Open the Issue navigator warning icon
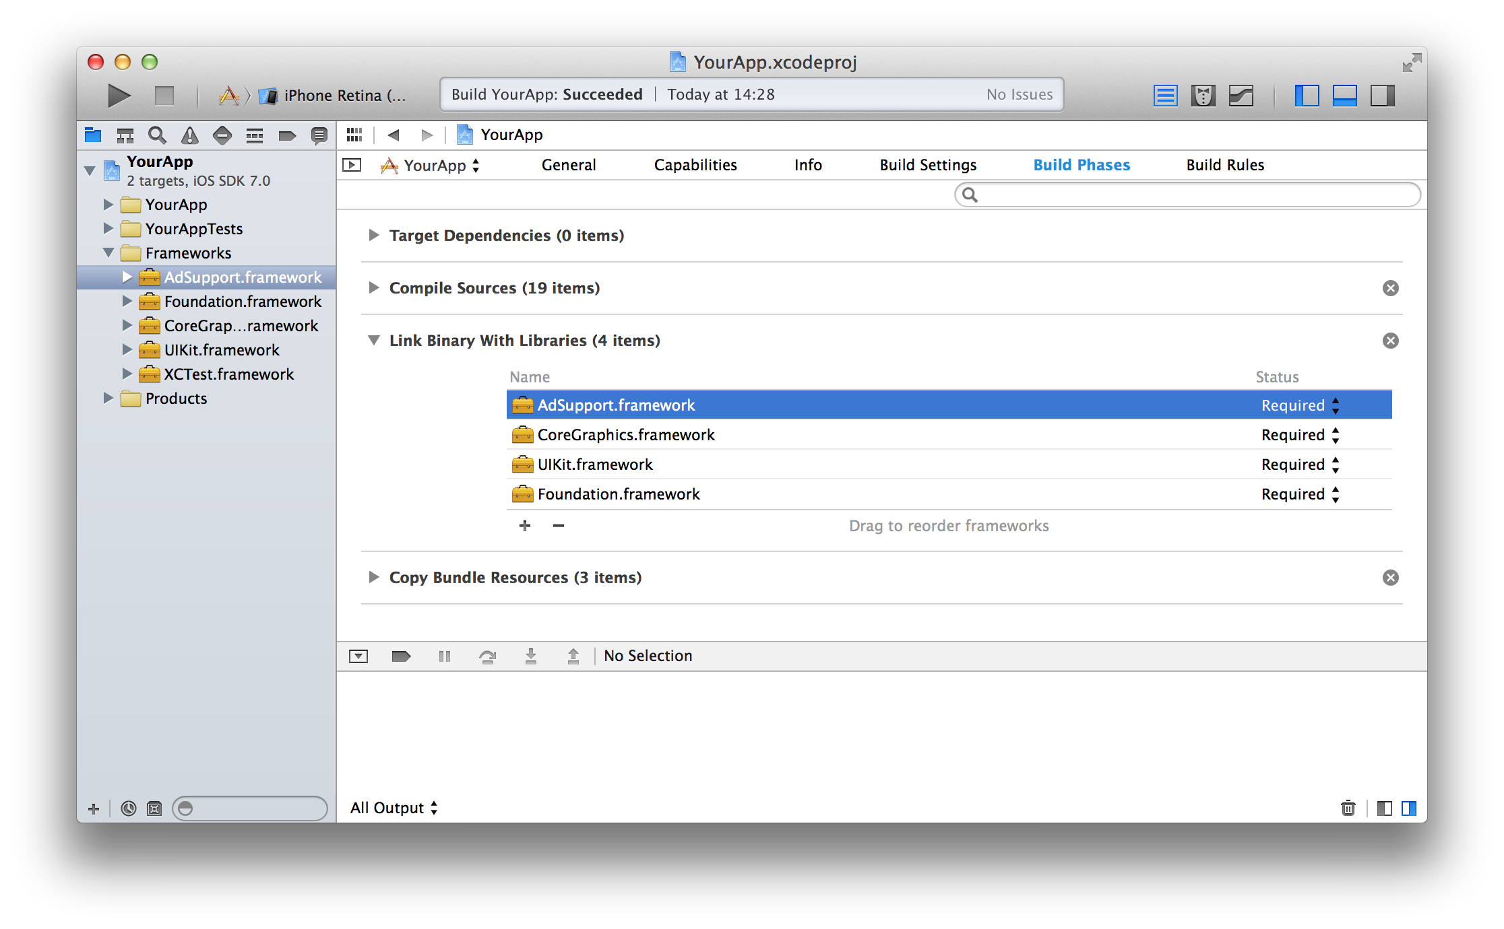This screenshot has height=929, width=1504. coord(190,135)
